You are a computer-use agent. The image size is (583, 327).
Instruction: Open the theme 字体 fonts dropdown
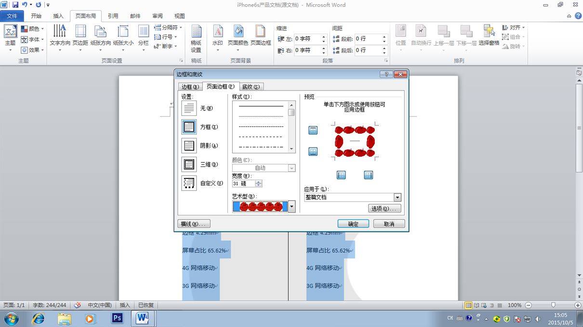(x=33, y=39)
